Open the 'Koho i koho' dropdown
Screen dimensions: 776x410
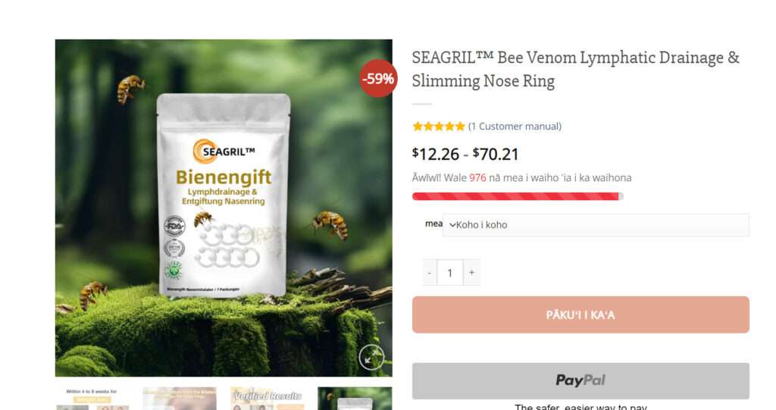coord(596,225)
